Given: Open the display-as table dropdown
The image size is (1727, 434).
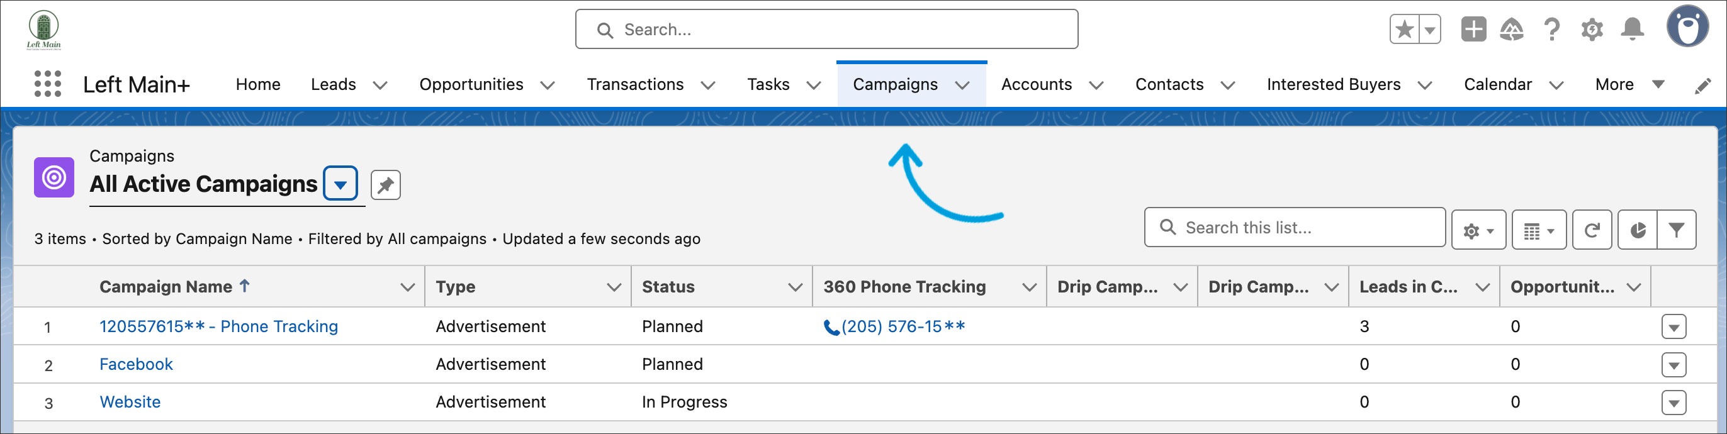Looking at the screenshot, I should [1539, 230].
